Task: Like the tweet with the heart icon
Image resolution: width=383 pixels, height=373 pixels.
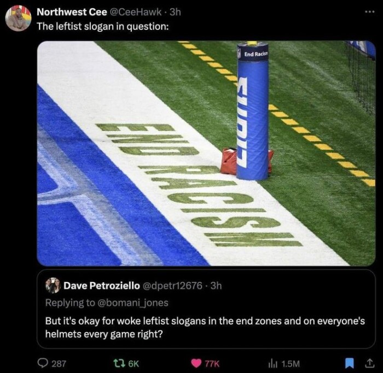Action: pos(195,363)
